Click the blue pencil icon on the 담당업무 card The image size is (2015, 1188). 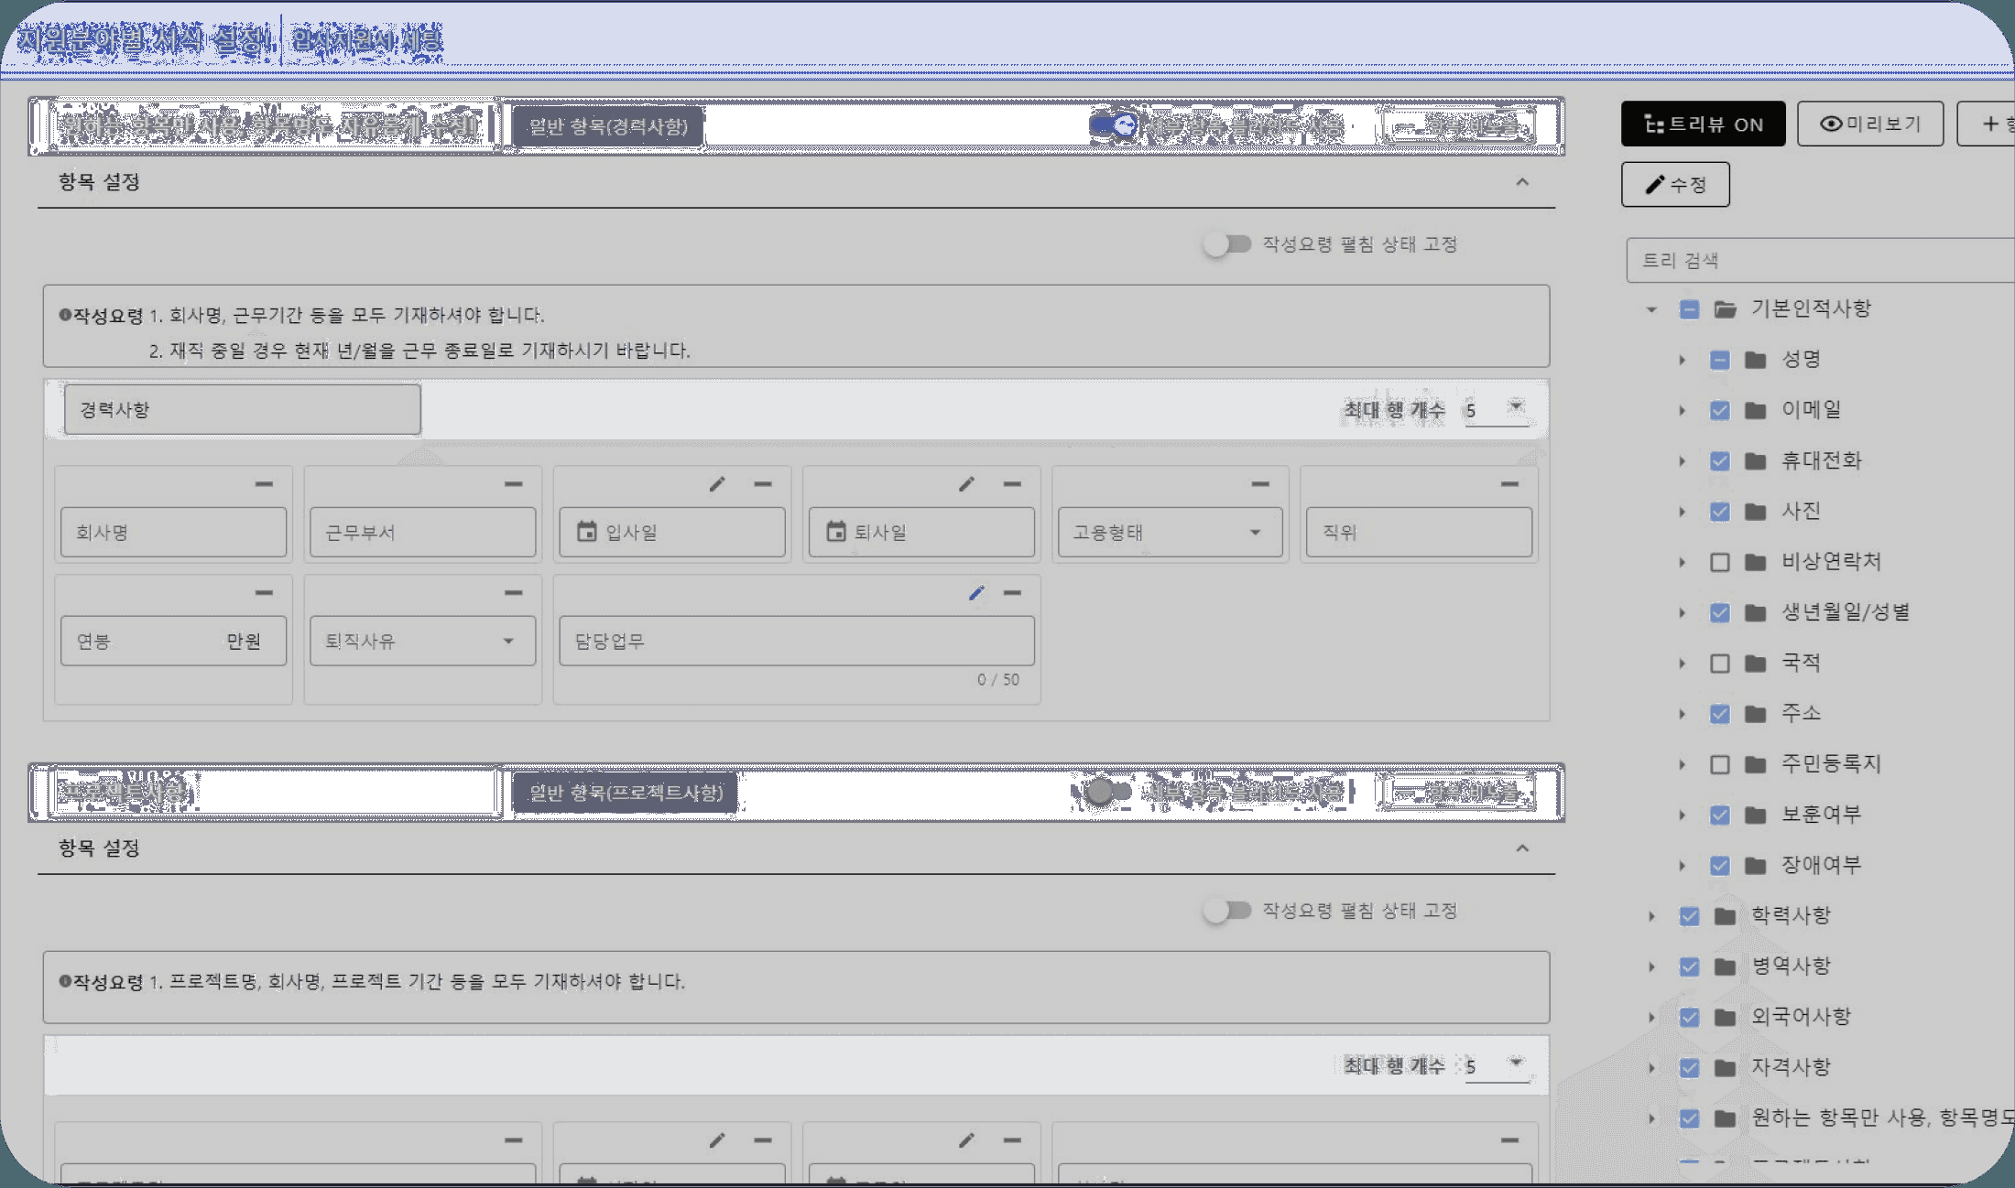(x=976, y=593)
